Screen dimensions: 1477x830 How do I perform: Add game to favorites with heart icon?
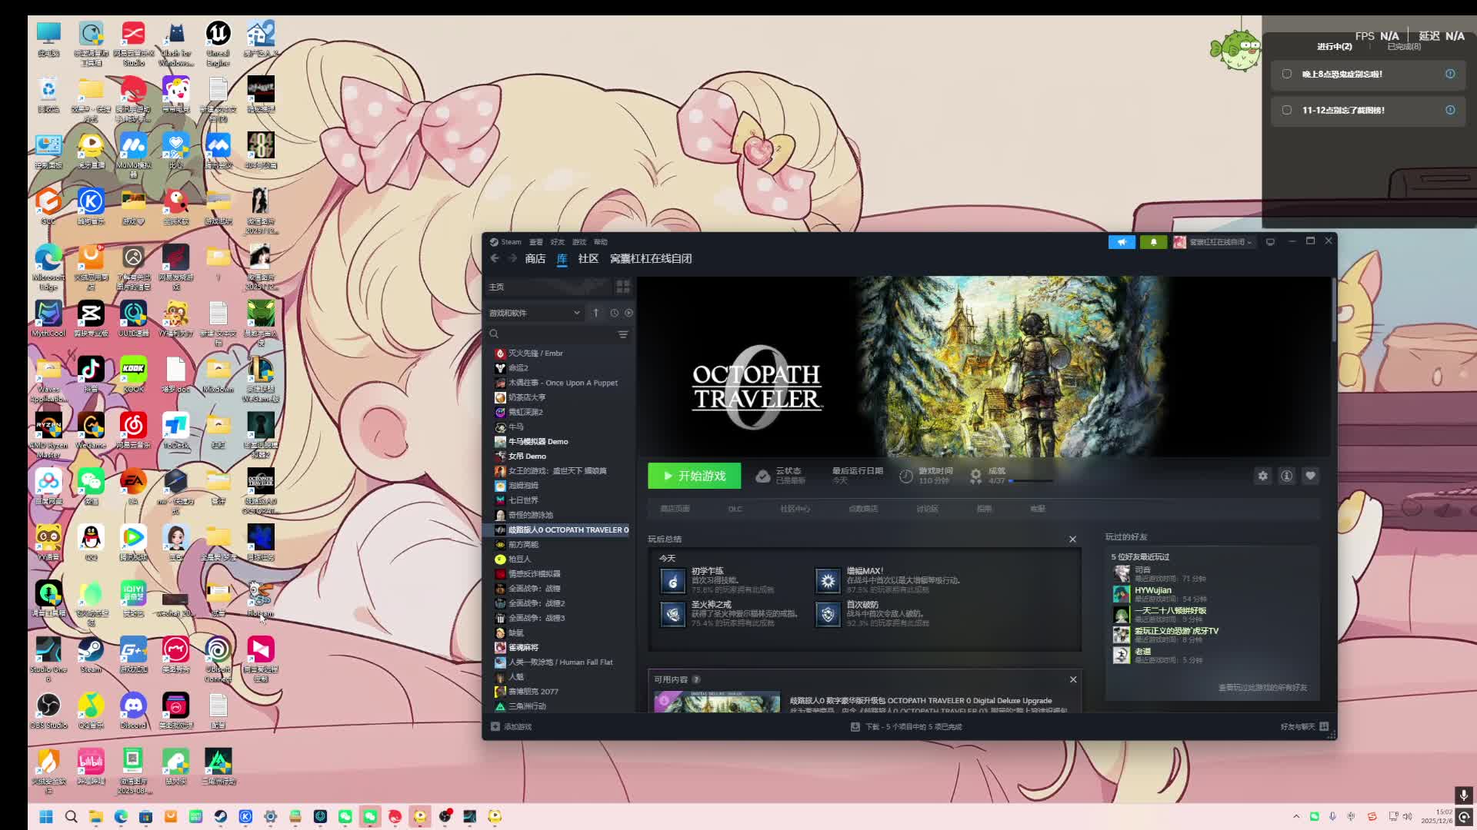[1310, 476]
